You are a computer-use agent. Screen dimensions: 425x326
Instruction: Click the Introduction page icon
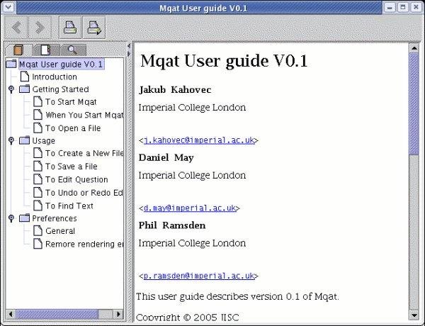tap(25, 77)
